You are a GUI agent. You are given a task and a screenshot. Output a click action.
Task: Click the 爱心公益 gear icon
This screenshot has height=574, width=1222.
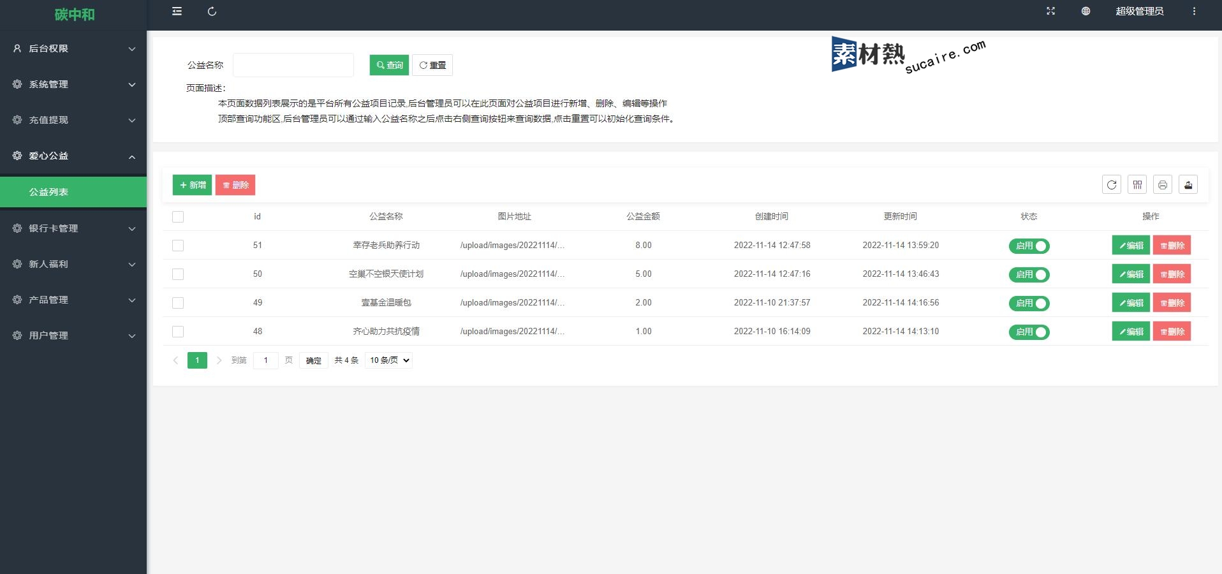click(x=17, y=155)
